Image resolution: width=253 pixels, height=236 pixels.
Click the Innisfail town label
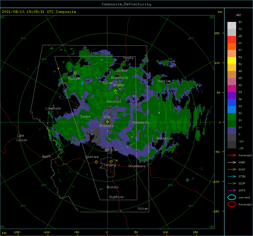(x=114, y=102)
